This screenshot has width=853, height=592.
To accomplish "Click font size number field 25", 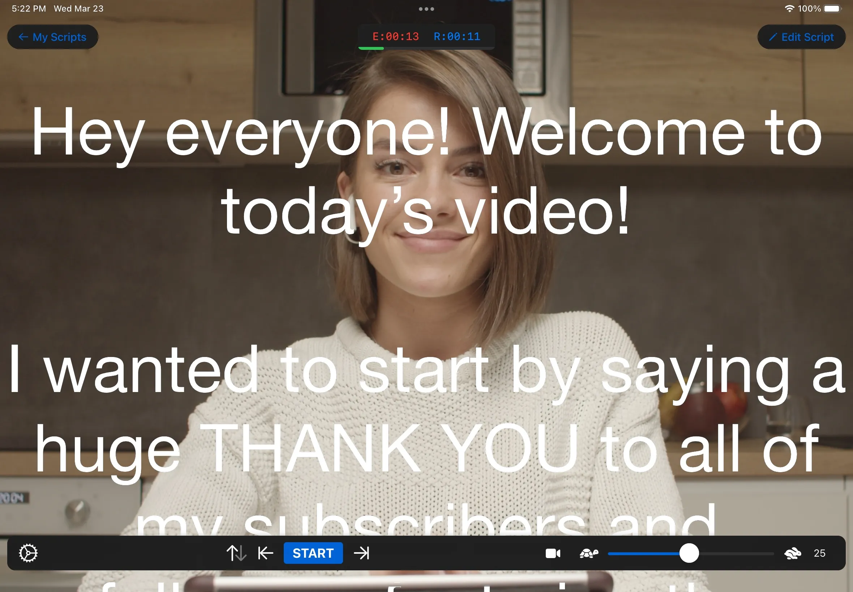I will (820, 553).
